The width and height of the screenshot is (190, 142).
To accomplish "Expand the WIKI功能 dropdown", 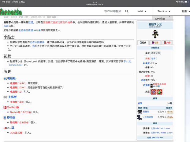I will [162, 18].
